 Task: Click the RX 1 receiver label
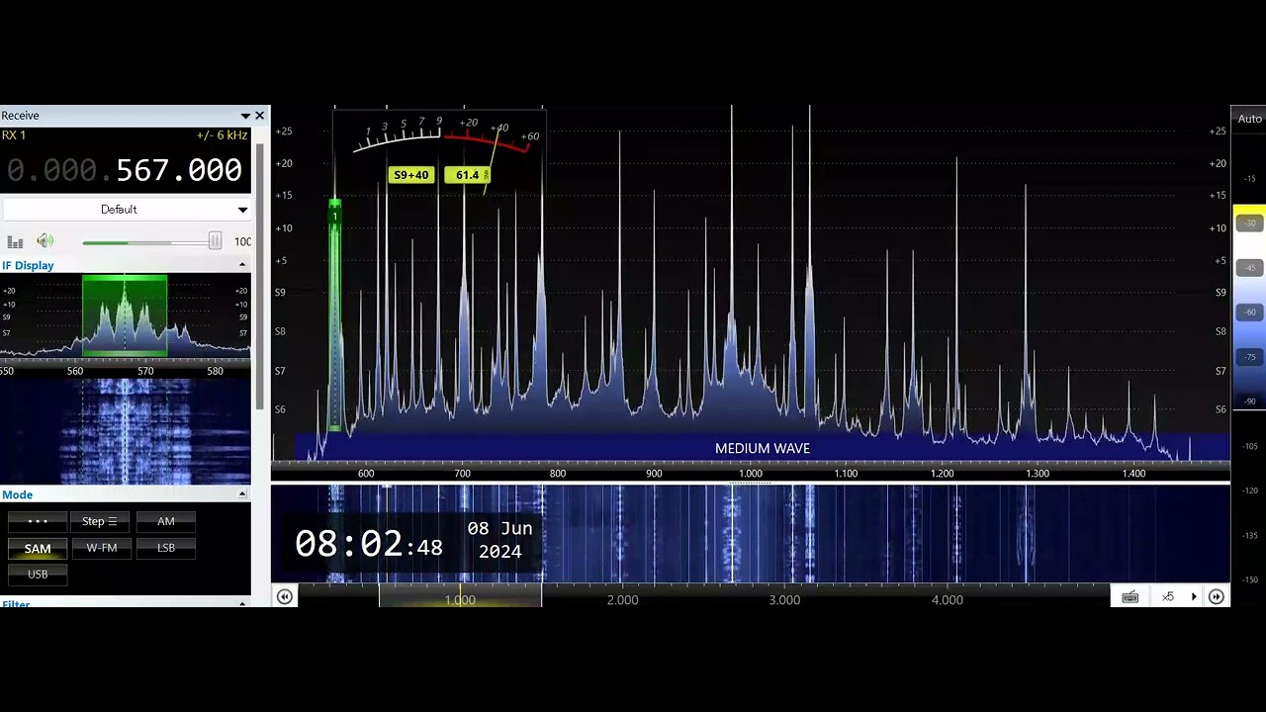pos(14,135)
